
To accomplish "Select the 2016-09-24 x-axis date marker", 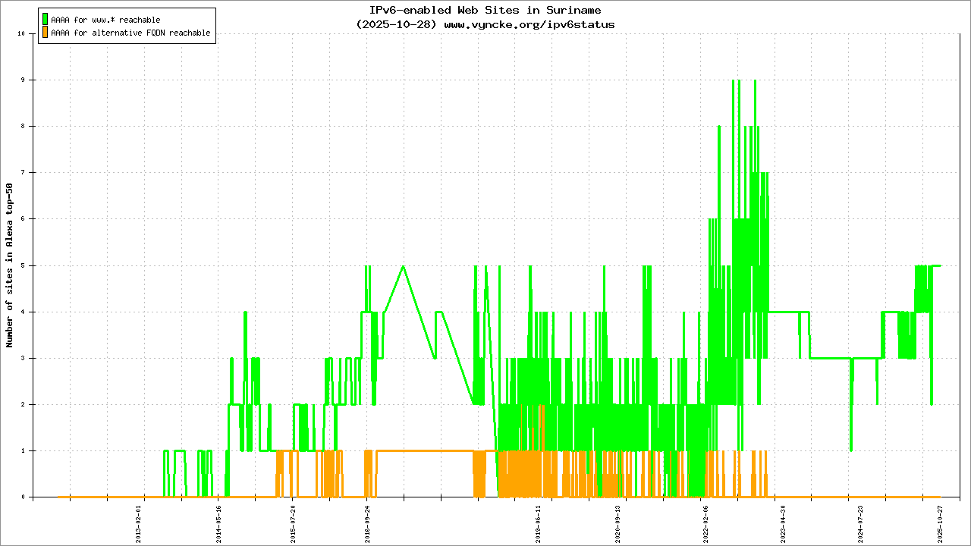I will coord(367,524).
